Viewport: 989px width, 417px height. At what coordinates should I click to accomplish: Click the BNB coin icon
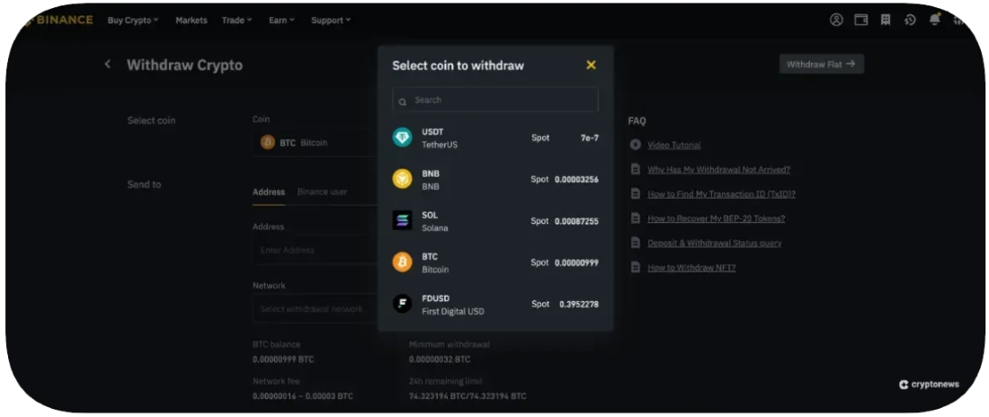click(x=402, y=179)
